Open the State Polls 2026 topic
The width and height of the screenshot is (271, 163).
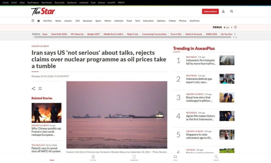[59, 34]
